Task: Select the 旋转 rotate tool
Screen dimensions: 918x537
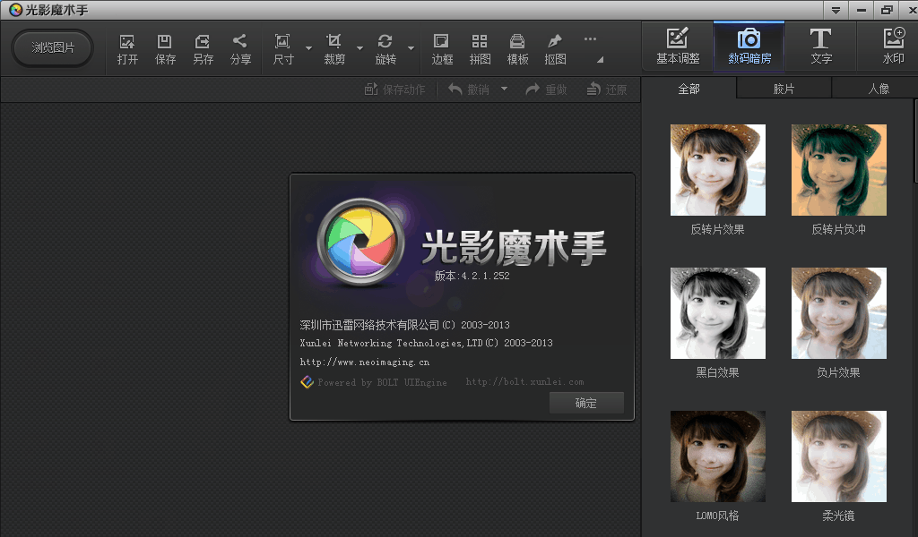Action: coord(385,49)
